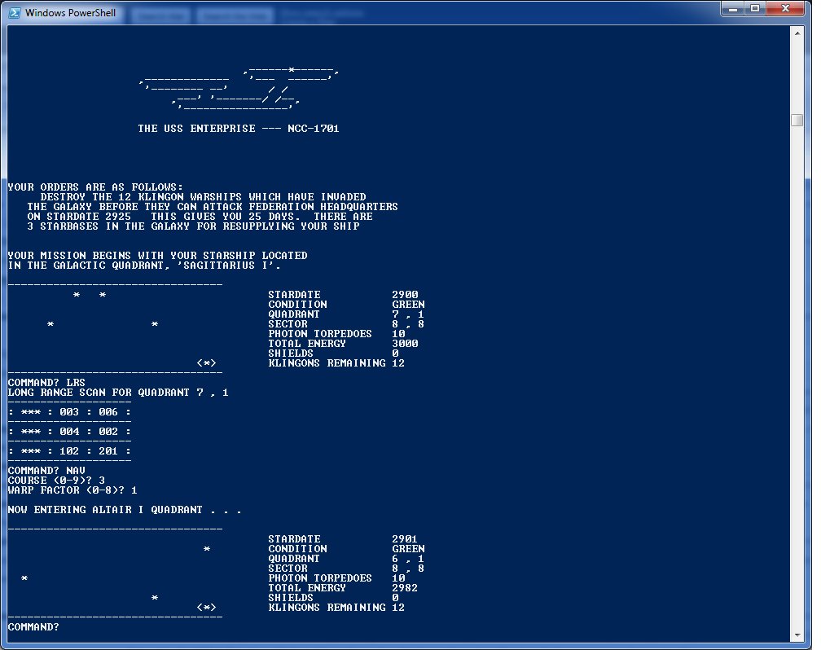
Task: Click long range scan cell 102
Action: (69, 451)
